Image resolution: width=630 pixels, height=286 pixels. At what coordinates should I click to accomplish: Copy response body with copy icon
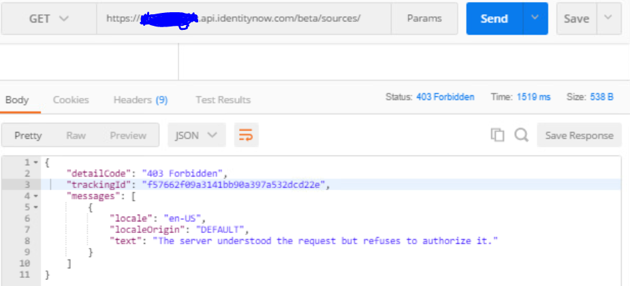point(497,135)
